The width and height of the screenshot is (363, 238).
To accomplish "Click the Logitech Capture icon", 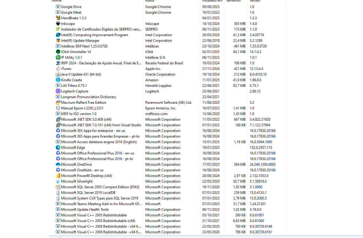I will (x=58, y=91).
